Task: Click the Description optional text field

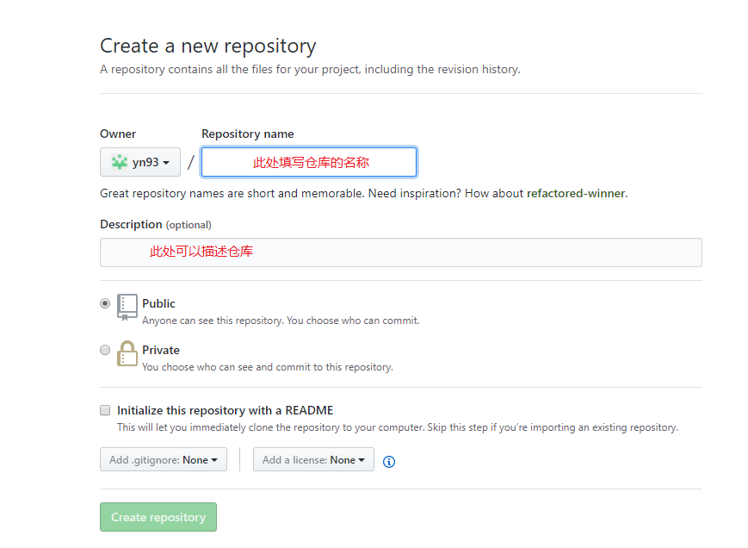Action: [401, 252]
